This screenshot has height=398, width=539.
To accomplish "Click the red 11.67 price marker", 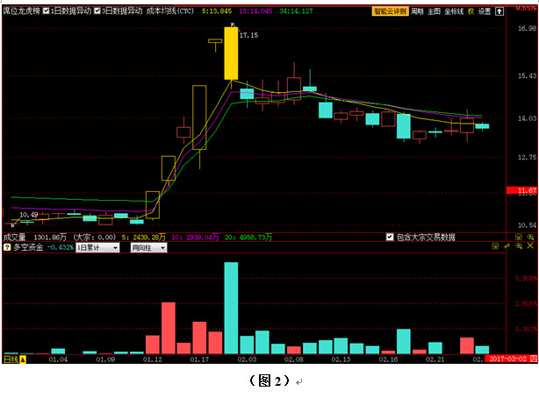I will 526,190.
